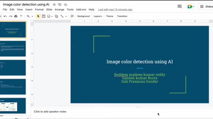Click the horizontal ruler above the slide
This screenshot has width=213, height=119.
tap(140, 21)
